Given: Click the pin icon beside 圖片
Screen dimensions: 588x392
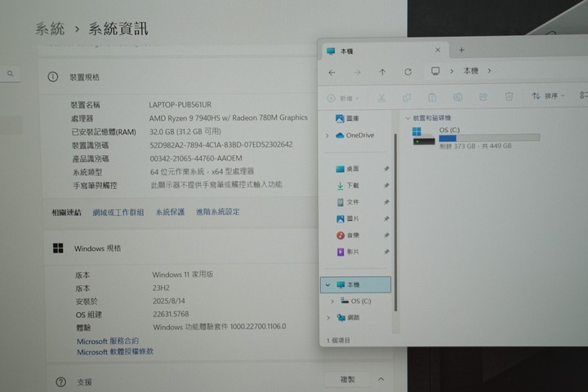Looking at the screenshot, I should [386, 218].
